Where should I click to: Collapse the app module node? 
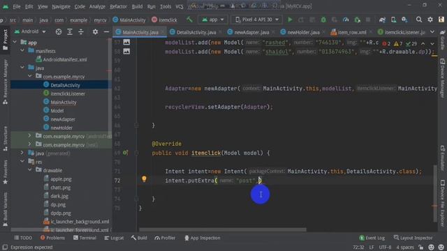(x=15, y=42)
